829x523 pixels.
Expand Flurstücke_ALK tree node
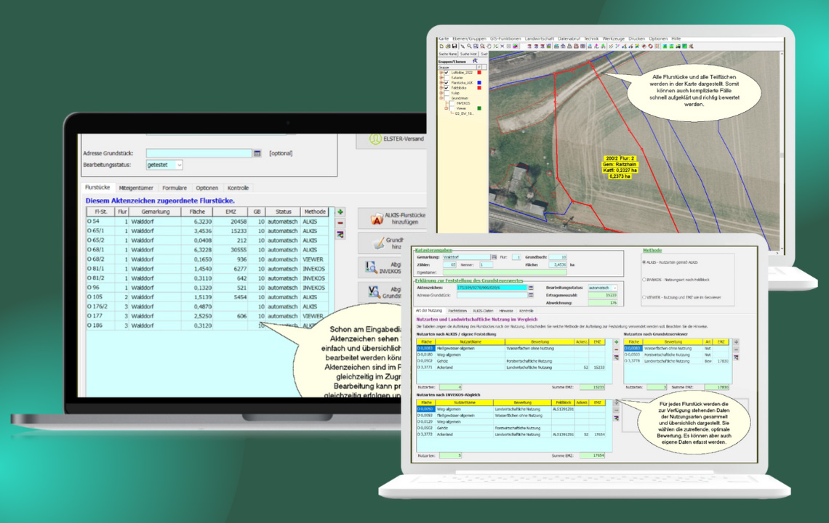pyautogui.click(x=441, y=83)
